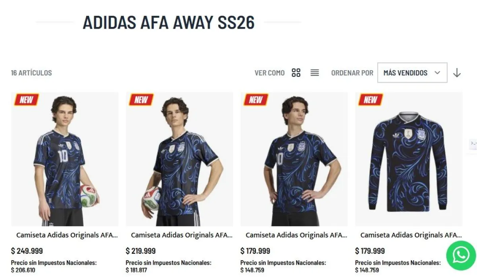This screenshot has width=477, height=277.
Task: Click NEW badge on second product
Action: [141, 100]
